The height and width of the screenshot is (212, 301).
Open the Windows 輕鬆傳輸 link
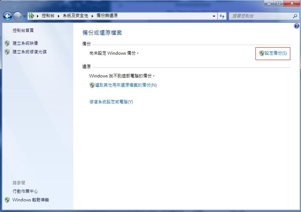coord(31,200)
